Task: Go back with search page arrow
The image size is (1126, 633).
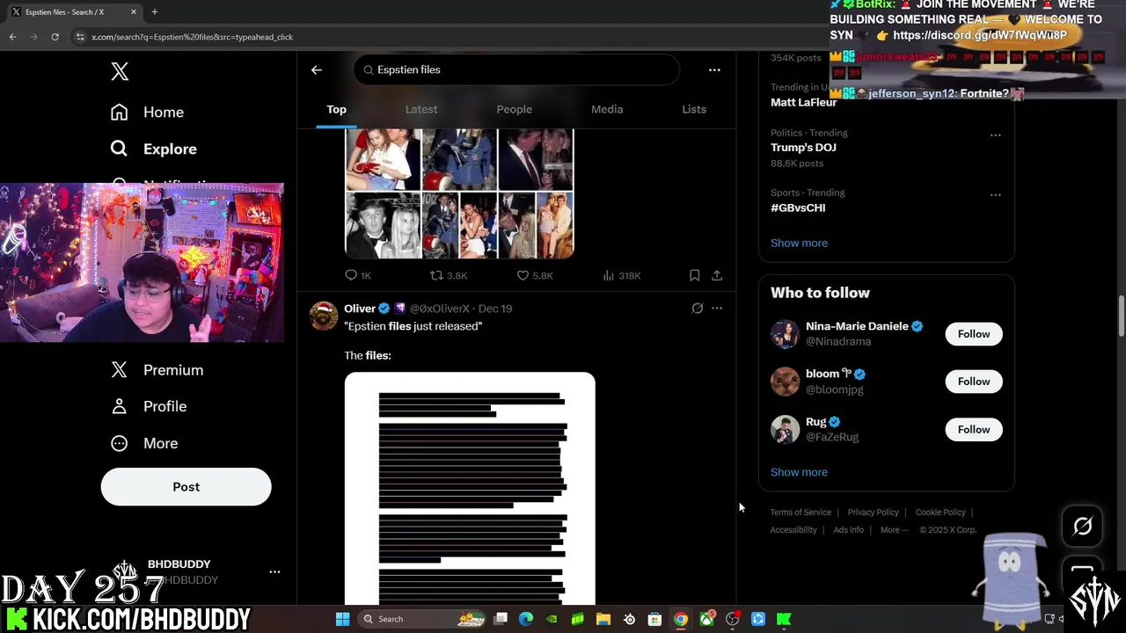Action: click(317, 70)
